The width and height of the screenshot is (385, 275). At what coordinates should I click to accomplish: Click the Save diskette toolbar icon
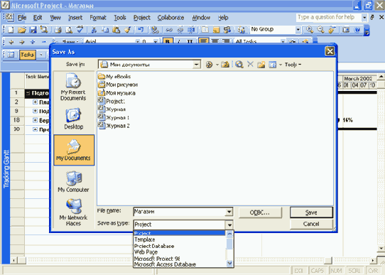[x=33, y=30]
